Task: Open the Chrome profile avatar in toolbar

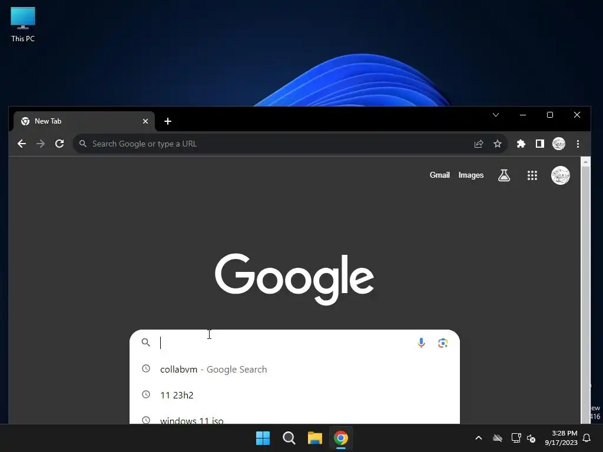Action: click(x=559, y=144)
